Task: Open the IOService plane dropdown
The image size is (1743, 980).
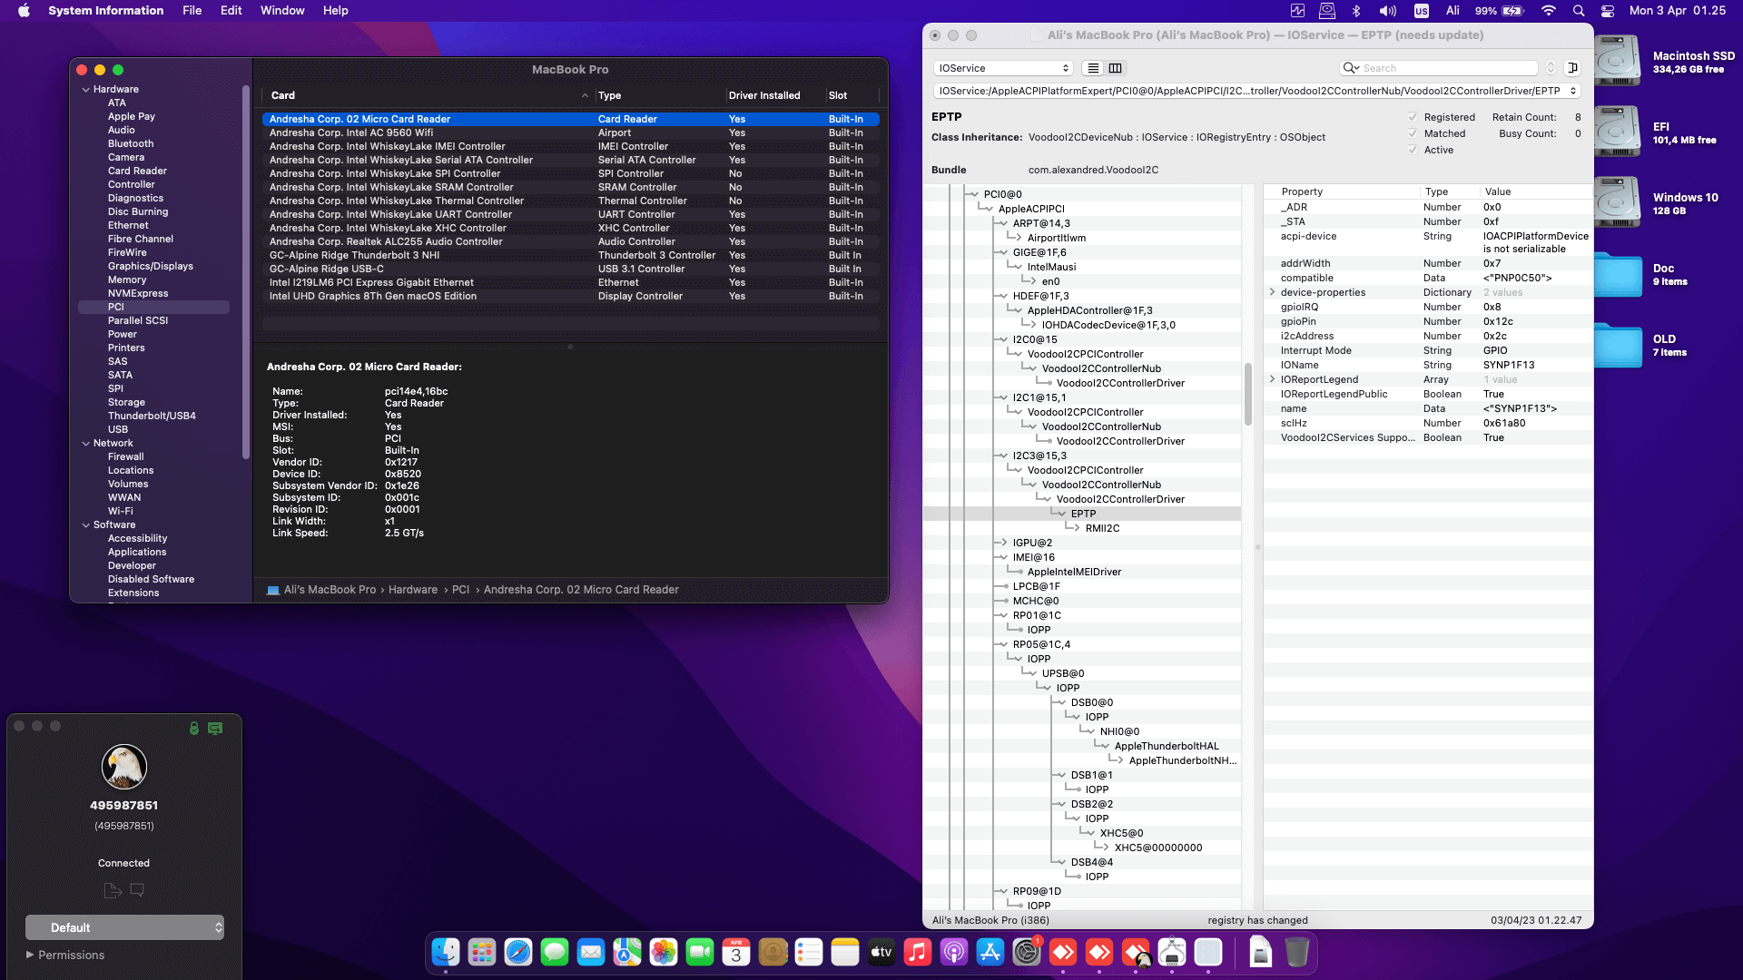Action: pyautogui.click(x=1003, y=68)
